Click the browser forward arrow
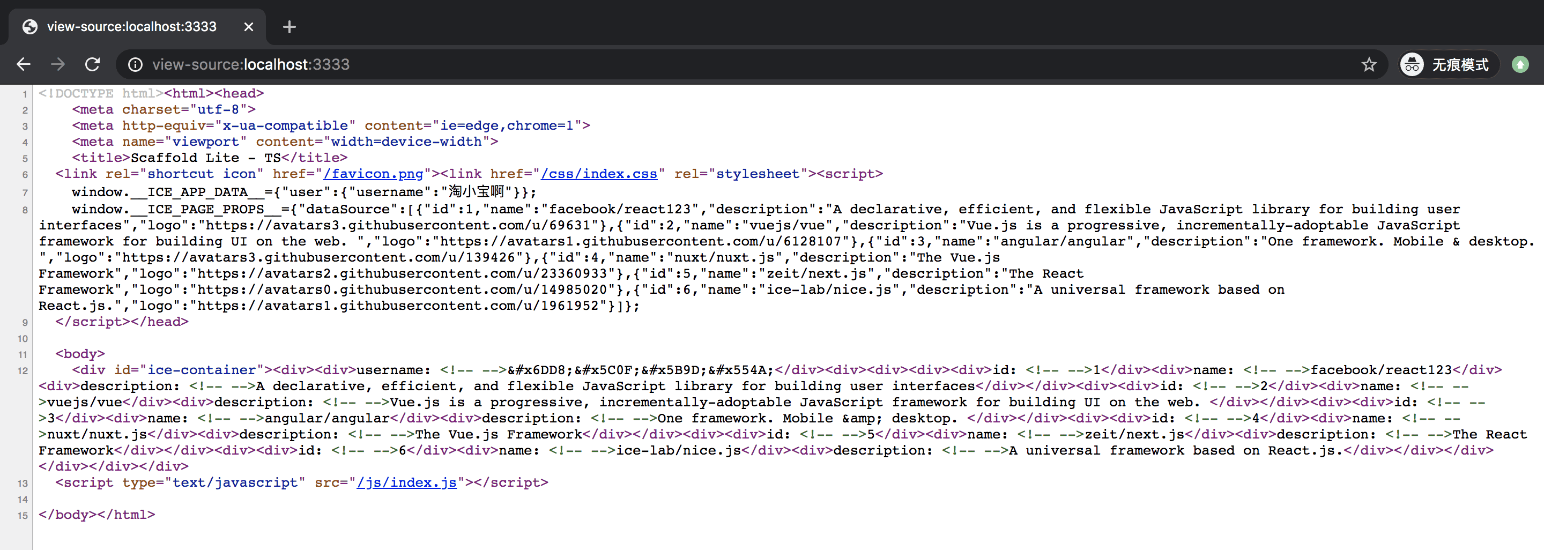The width and height of the screenshot is (1544, 550). coord(57,64)
